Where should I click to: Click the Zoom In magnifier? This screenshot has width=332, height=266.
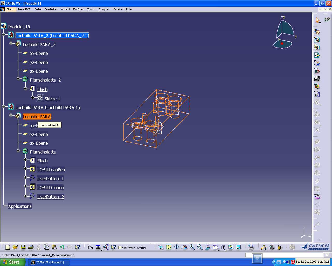[192, 247]
